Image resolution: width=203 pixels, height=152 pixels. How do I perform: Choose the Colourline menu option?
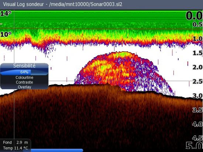click(x=24, y=77)
